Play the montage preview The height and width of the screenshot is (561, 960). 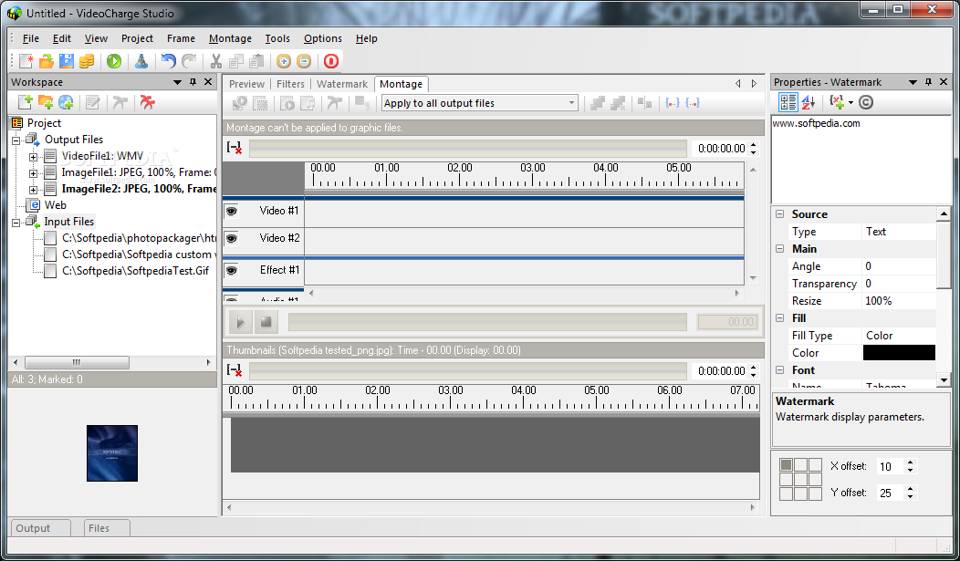tap(241, 322)
